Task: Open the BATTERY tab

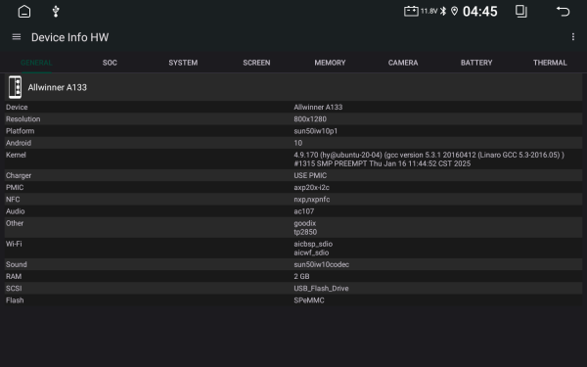Action: pyautogui.click(x=476, y=63)
